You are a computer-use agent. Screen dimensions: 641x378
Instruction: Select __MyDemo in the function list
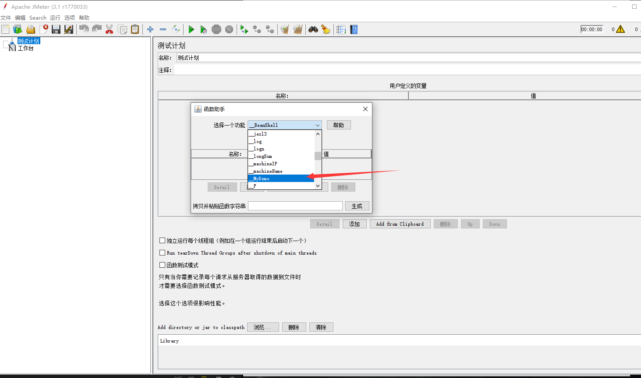tap(281, 178)
